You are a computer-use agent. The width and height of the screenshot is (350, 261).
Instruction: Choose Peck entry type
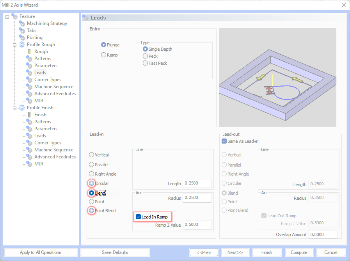[145, 56]
